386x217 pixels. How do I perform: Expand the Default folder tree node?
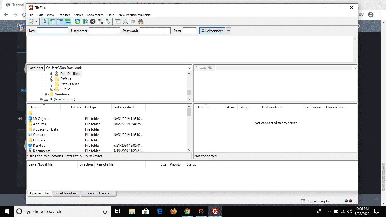pos(52,79)
